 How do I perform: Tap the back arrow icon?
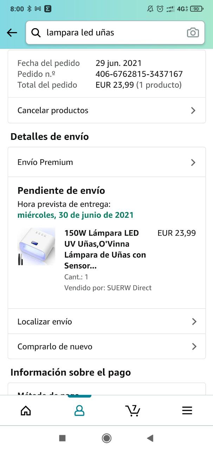coord(12,33)
